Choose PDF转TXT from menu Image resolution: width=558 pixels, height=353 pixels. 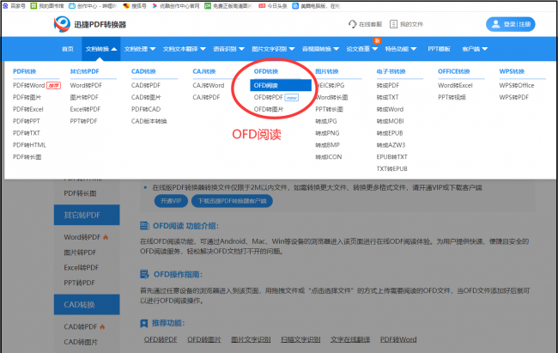coord(27,133)
